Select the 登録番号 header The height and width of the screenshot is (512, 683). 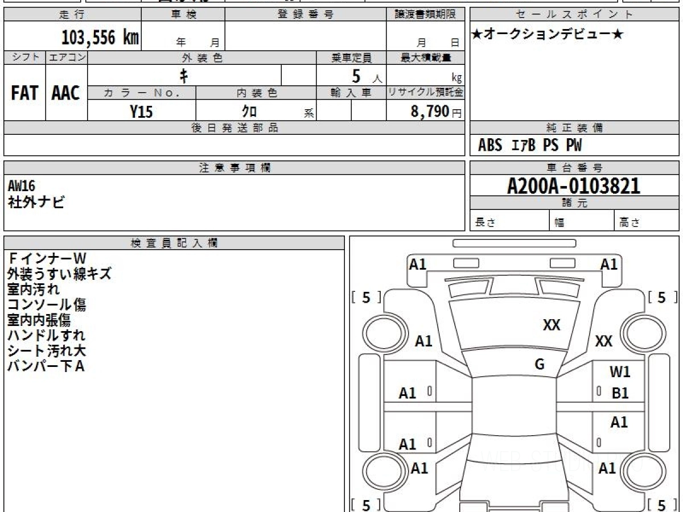click(306, 15)
